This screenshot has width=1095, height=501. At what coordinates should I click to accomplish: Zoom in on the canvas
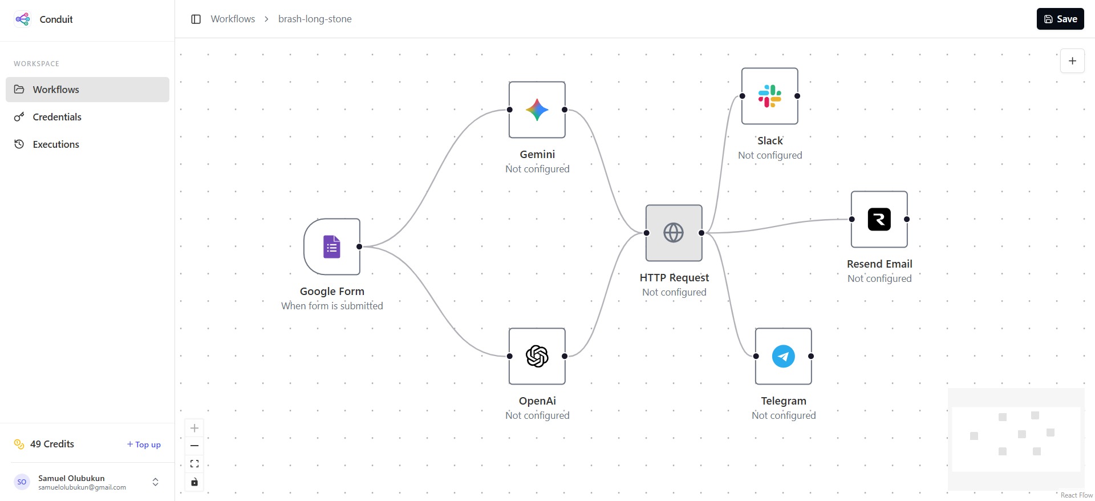coord(194,428)
